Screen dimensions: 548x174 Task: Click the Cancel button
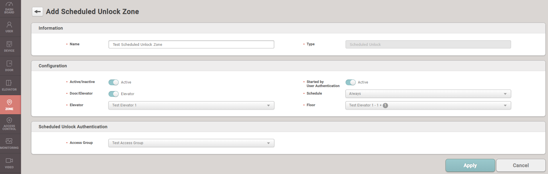click(520, 165)
